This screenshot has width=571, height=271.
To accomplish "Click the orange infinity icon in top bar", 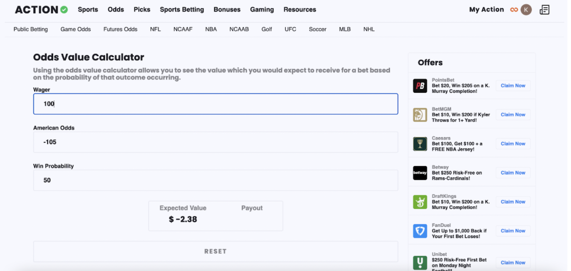I will pyautogui.click(x=514, y=9).
